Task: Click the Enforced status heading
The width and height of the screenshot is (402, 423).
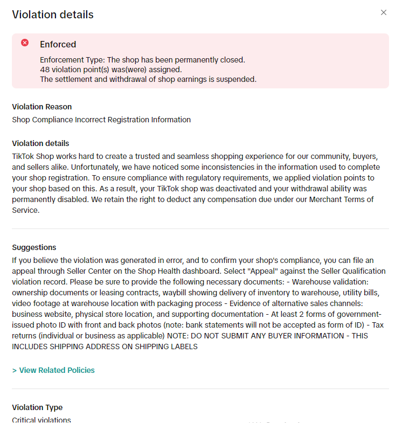Action: coord(58,44)
